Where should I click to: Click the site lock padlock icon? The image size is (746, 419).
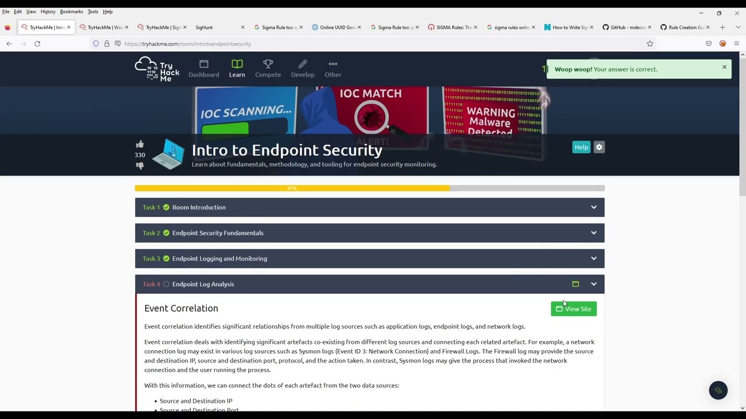click(107, 44)
